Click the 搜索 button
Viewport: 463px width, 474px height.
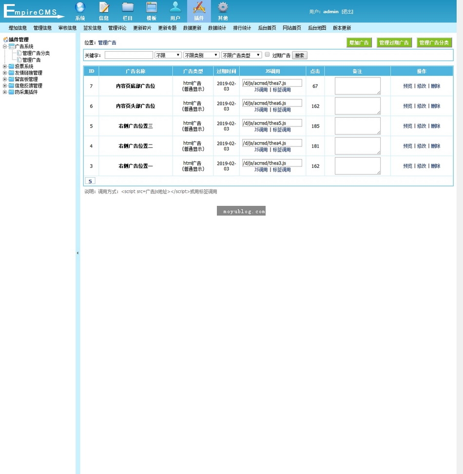point(299,55)
